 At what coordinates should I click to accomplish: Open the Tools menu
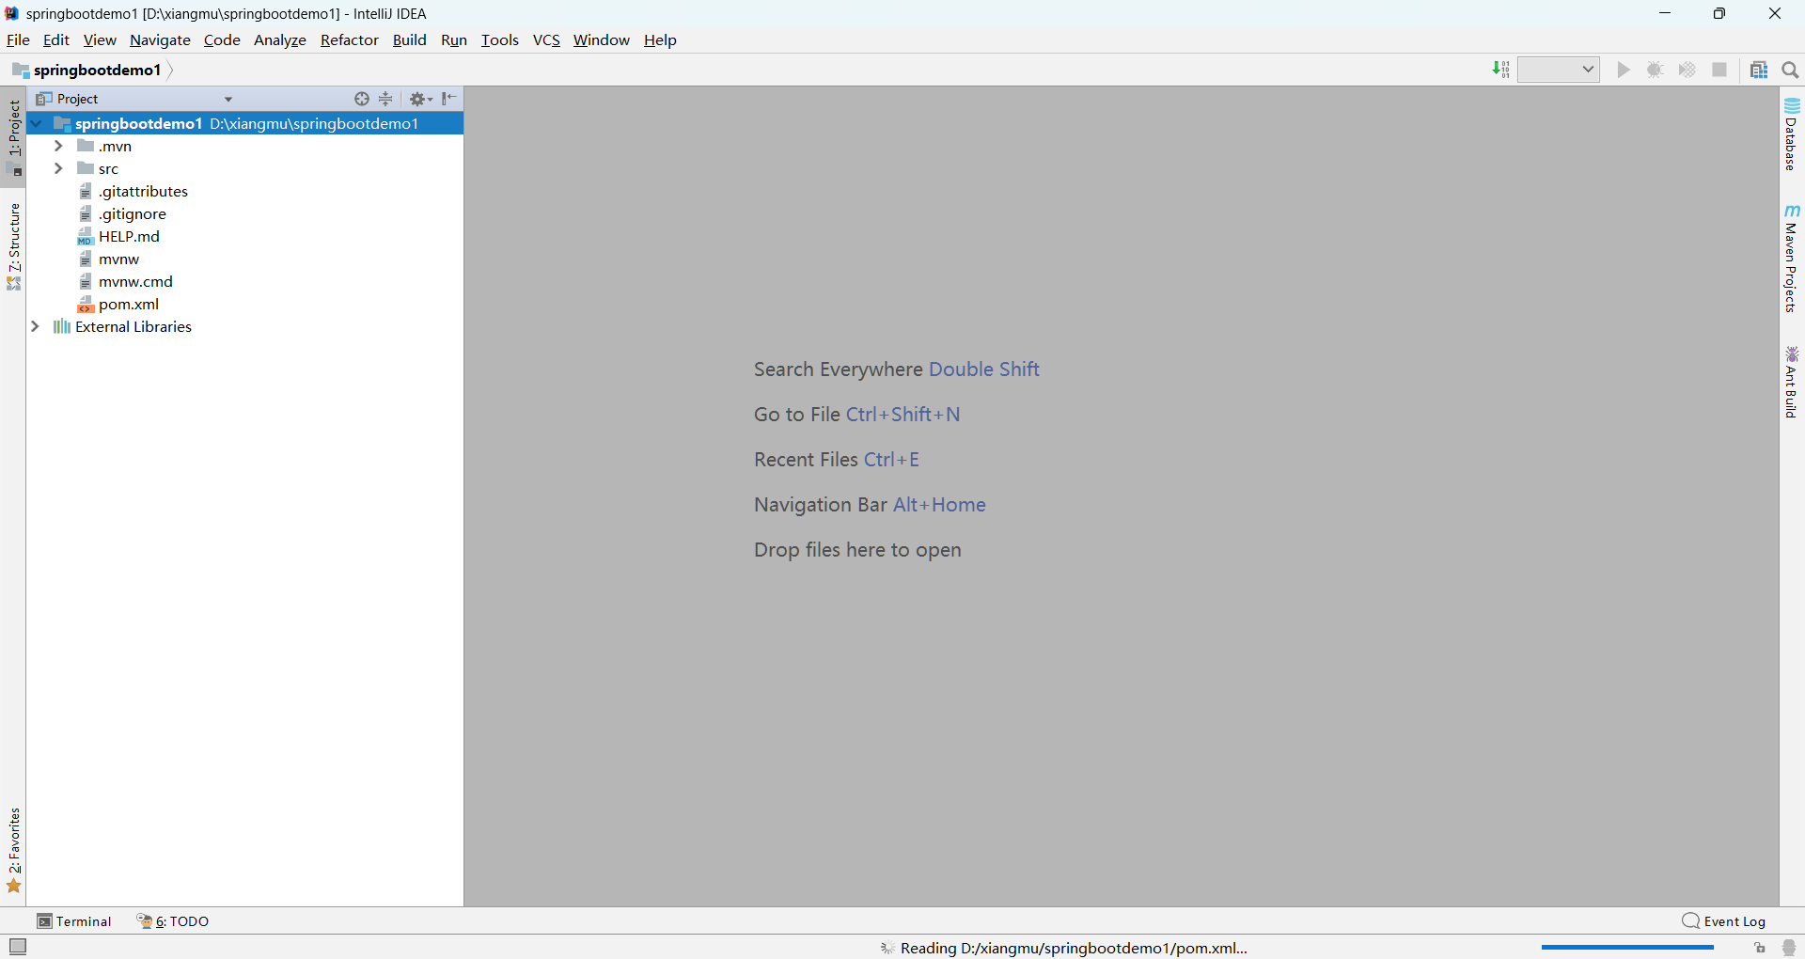(500, 39)
